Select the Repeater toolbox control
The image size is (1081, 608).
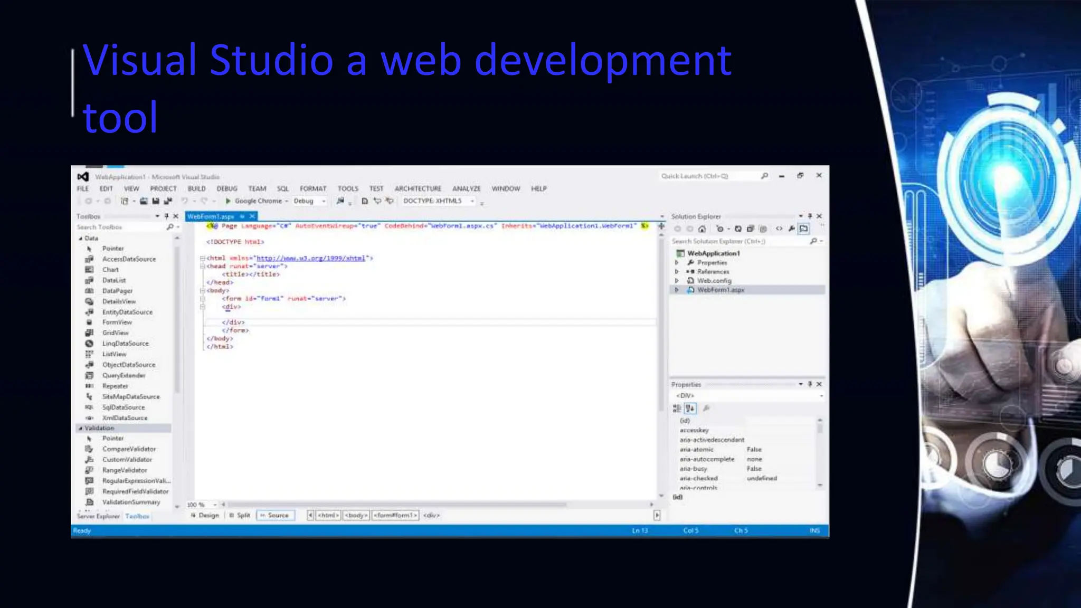click(115, 386)
